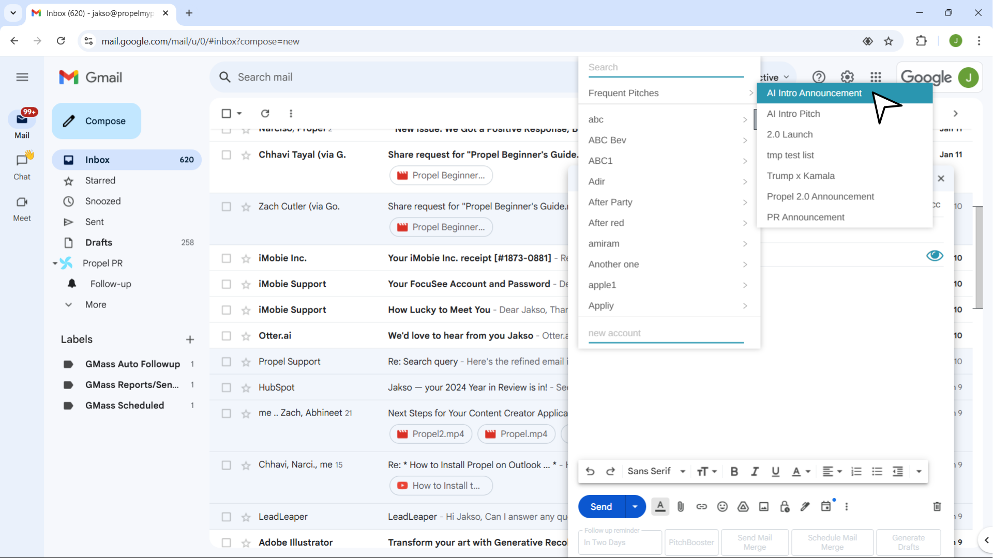993x558 pixels.
Task: Open the Sans Serif font dropdown
Action: click(x=656, y=471)
